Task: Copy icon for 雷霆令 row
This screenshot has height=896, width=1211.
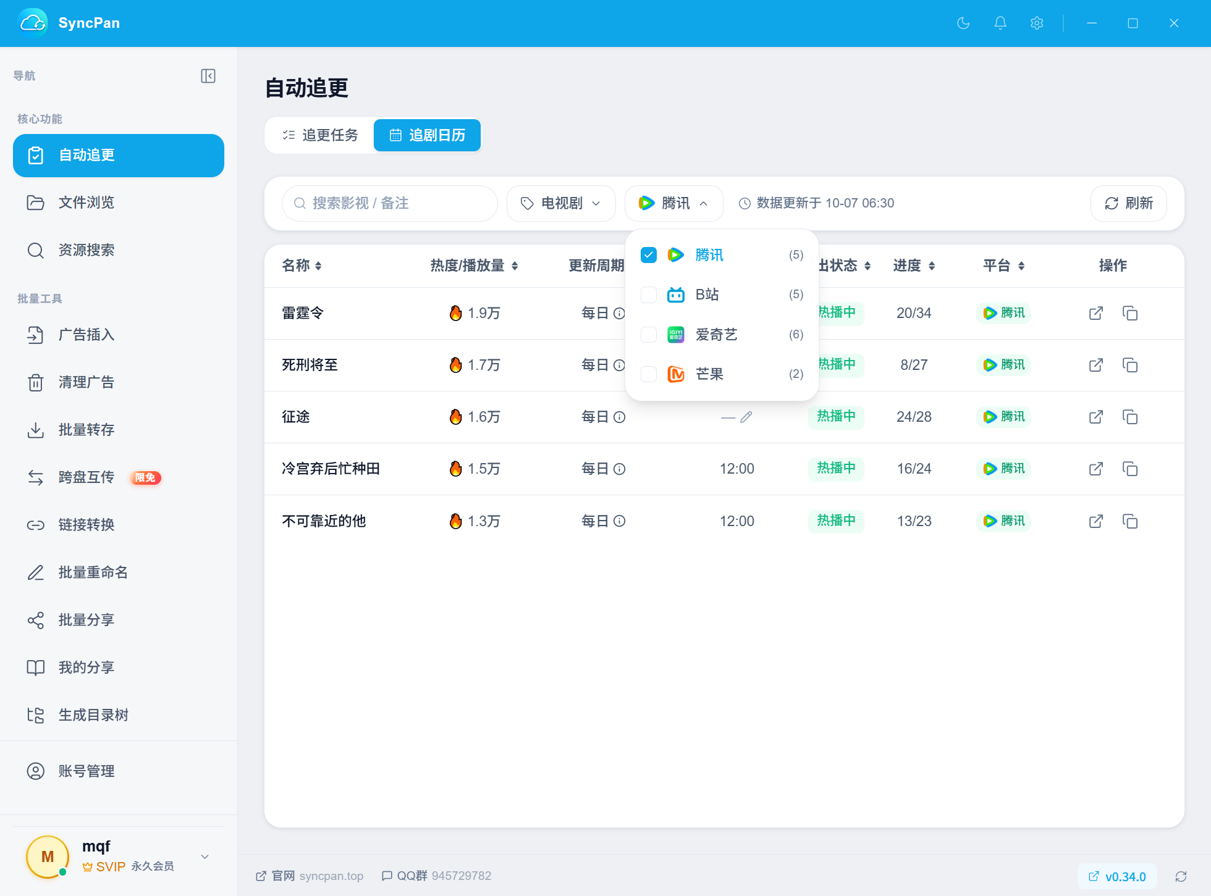Action: pyautogui.click(x=1130, y=313)
